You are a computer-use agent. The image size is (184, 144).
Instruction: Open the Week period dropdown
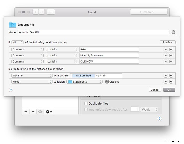coord(149,109)
